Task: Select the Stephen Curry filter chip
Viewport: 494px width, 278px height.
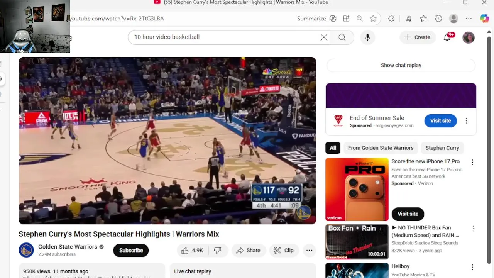Action: pyautogui.click(x=442, y=148)
